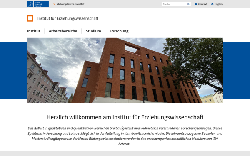Open the Kontakt link
250x156 pixels.
(202, 4)
